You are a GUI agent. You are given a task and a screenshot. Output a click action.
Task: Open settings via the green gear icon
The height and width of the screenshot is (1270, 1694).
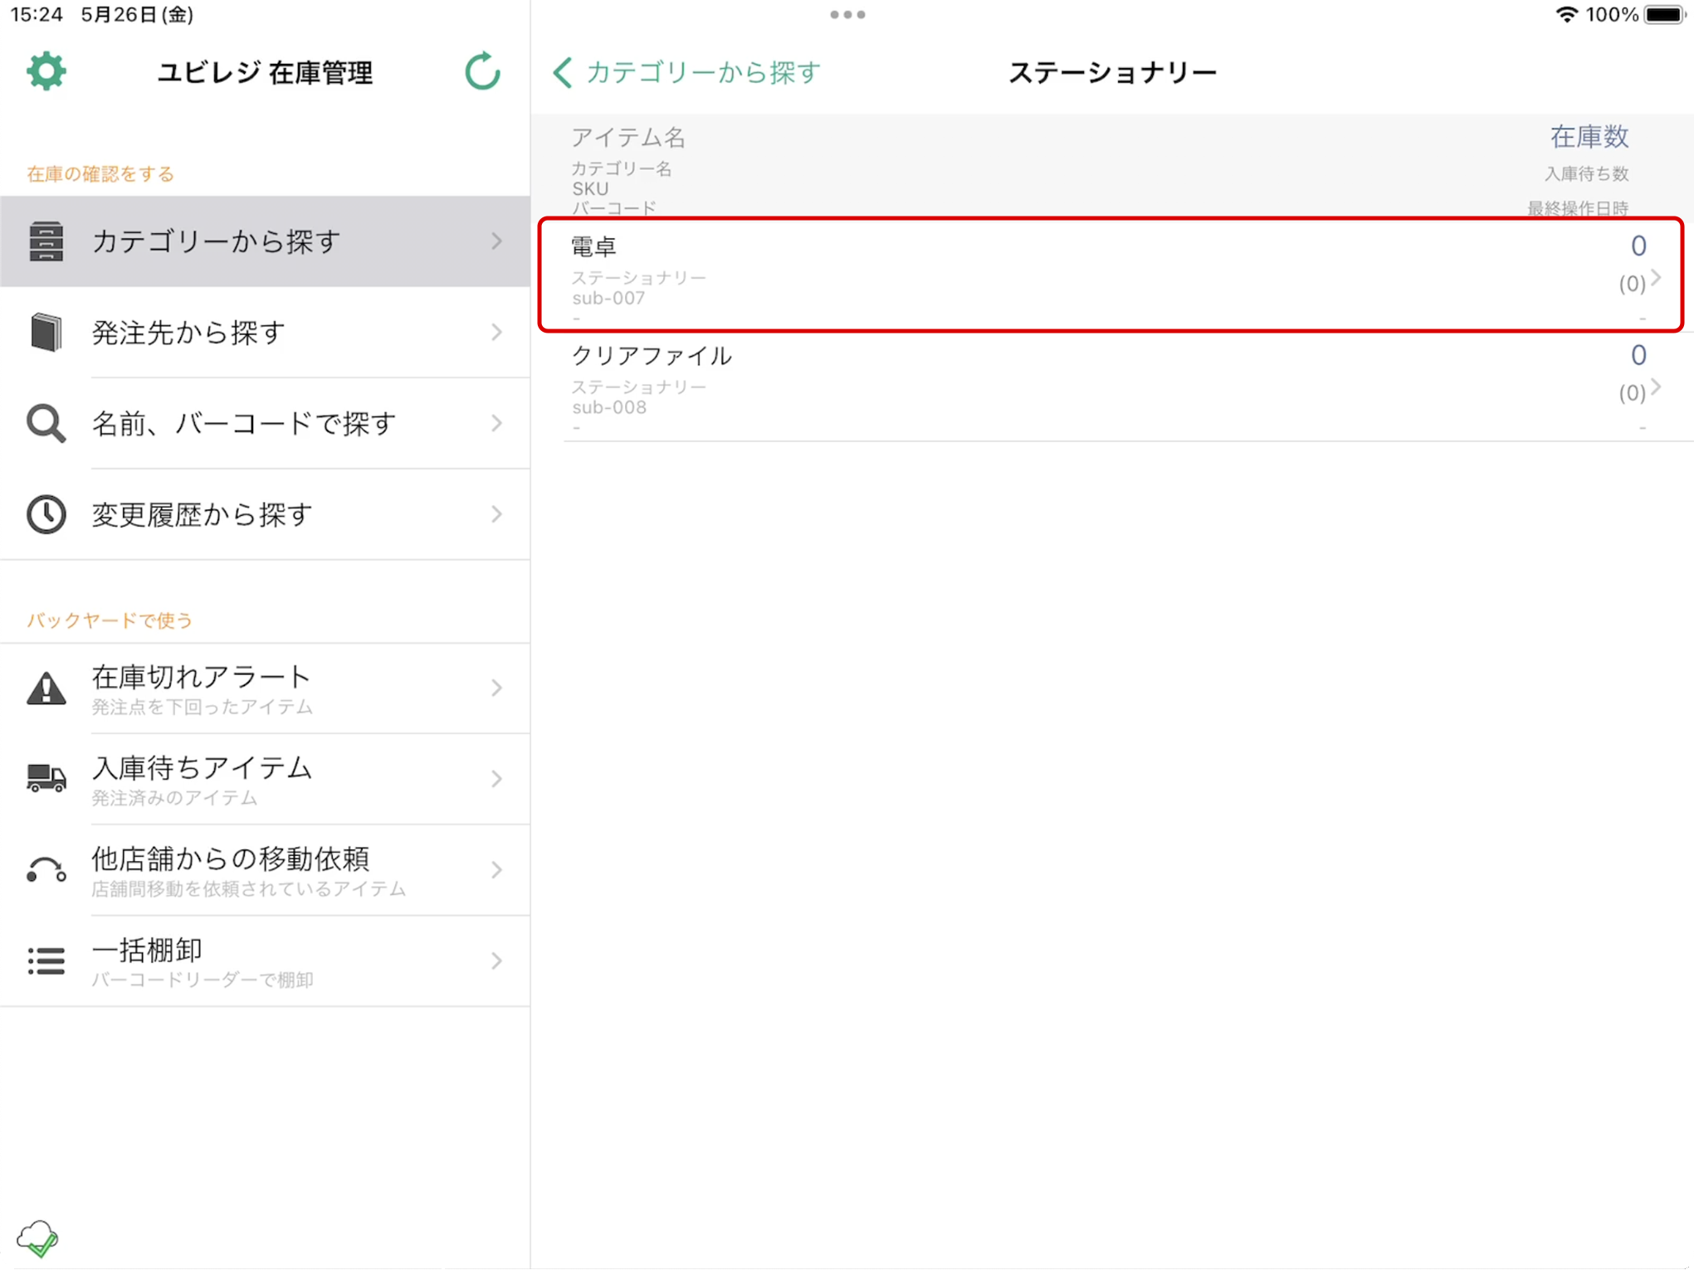coord(46,72)
